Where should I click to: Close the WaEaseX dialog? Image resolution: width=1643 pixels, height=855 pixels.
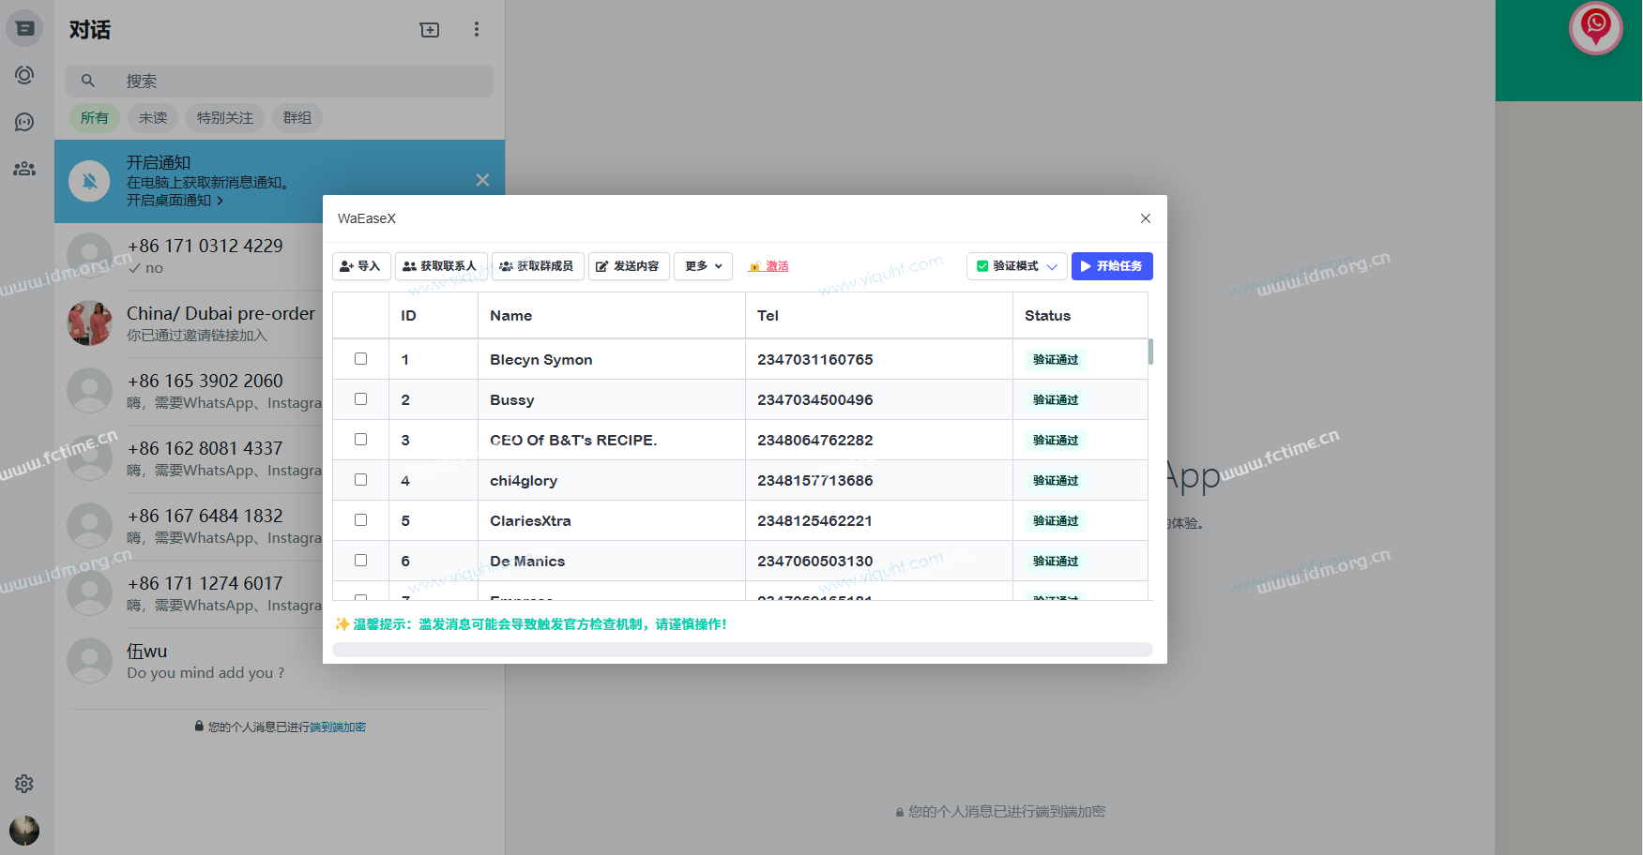tap(1146, 218)
